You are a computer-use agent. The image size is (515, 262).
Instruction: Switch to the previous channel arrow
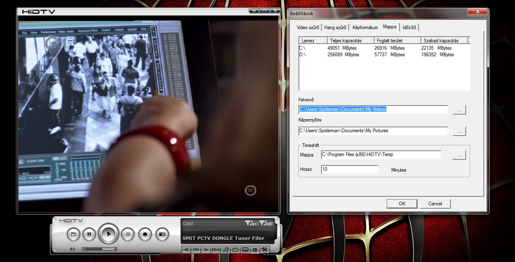point(186,250)
